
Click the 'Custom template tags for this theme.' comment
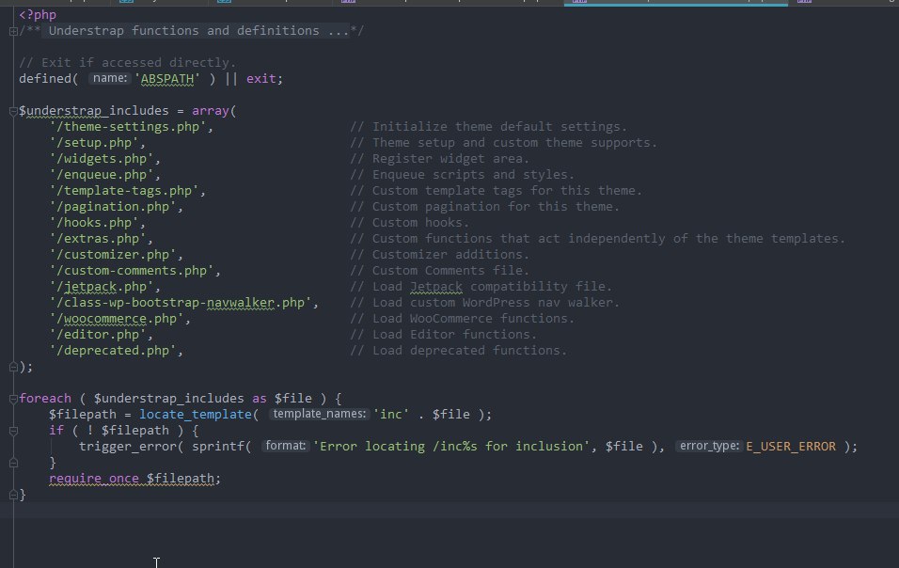507,191
